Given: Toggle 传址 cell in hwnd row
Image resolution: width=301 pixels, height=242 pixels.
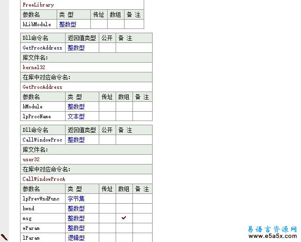Looking at the screenshot, I should coord(107,208).
